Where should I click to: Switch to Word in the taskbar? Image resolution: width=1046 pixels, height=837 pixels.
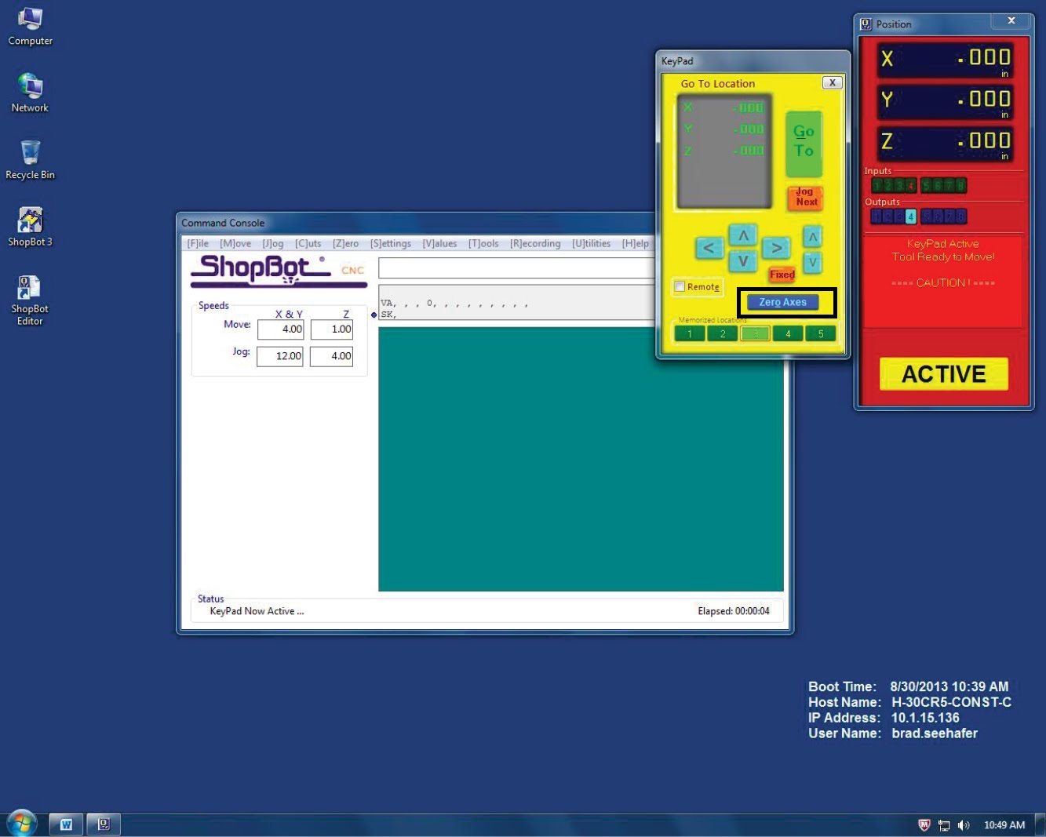point(66,824)
